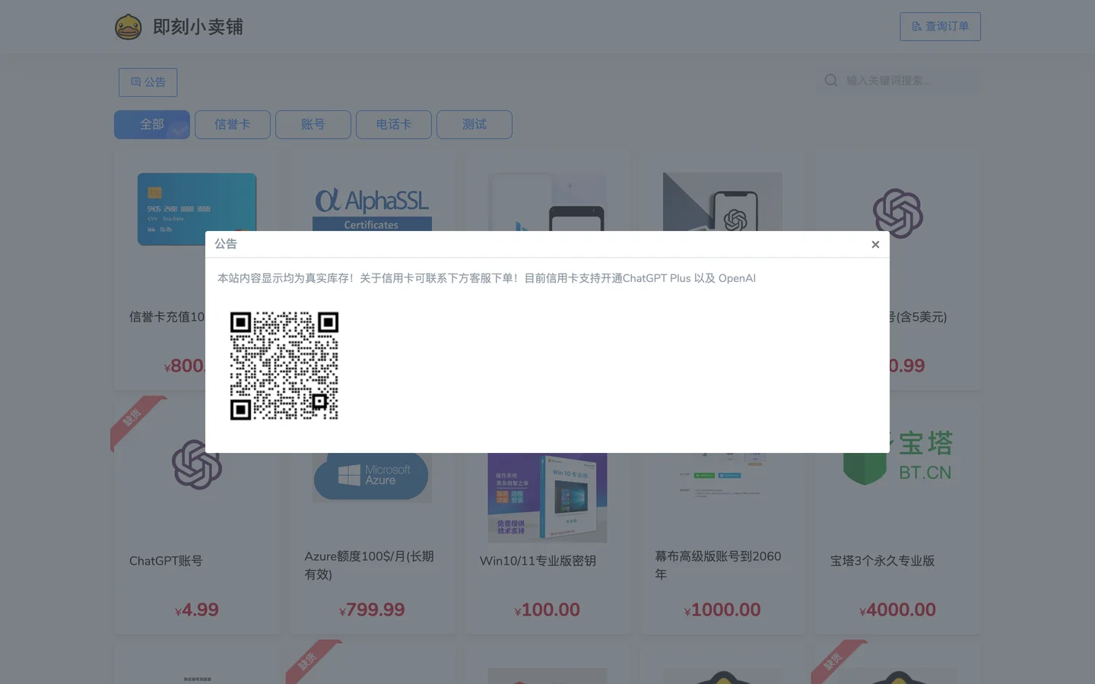Open the 幕布高级版账号到2060年 product title

pyautogui.click(x=719, y=565)
